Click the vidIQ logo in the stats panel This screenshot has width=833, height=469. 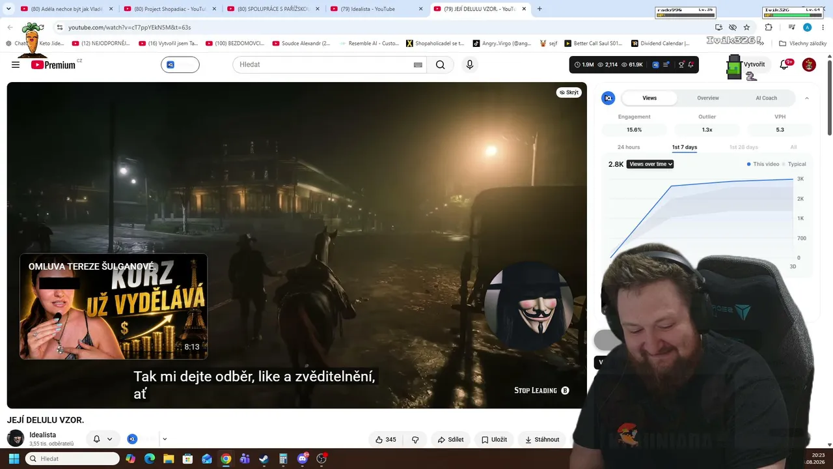click(608, 98)
